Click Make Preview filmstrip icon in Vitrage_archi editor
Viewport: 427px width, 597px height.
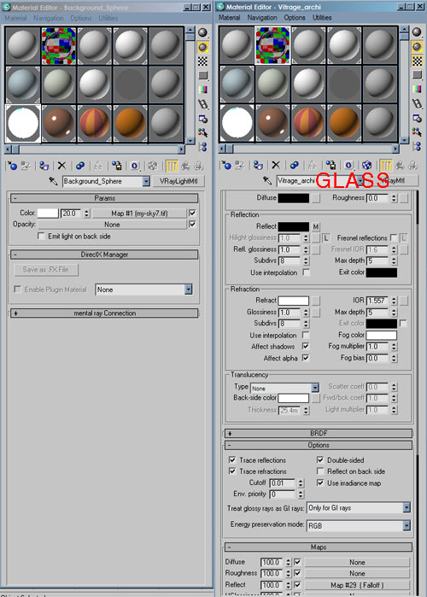click(417, 103)
